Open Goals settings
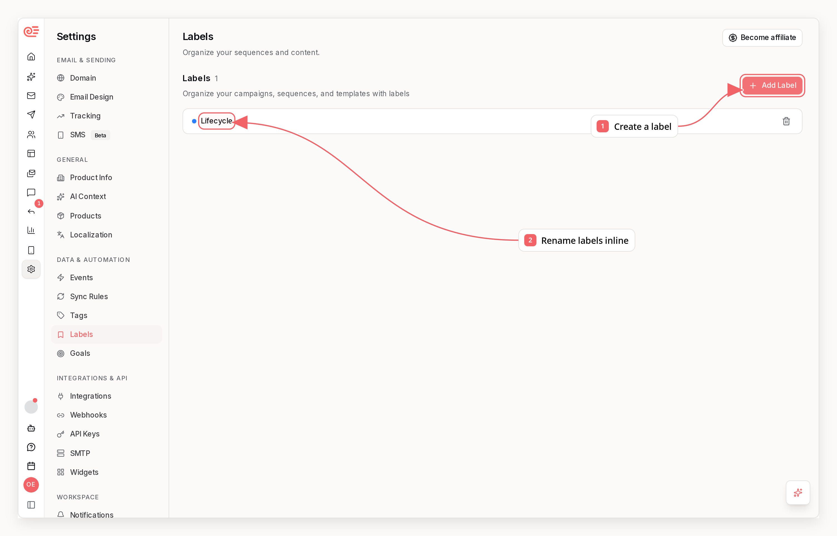Image resolution: width=837 pixels, height=536 pixels. point(106,353)
